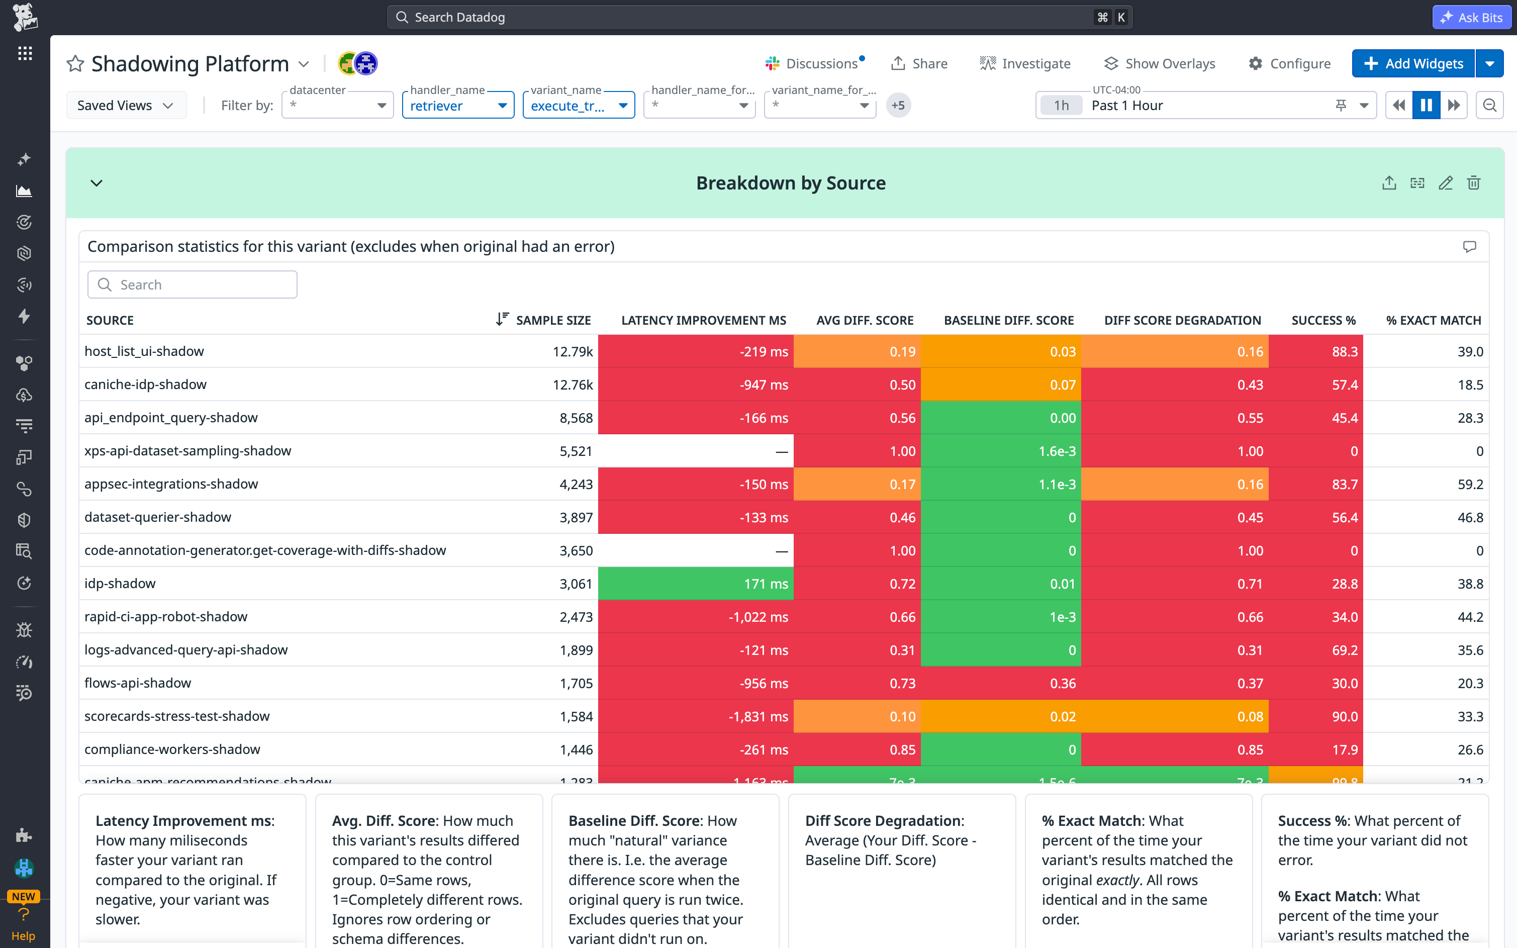This screenshot has height=948, width=1517.
Task: Open the gauge speedometer sidebar icon
Action: coord(25,661)
